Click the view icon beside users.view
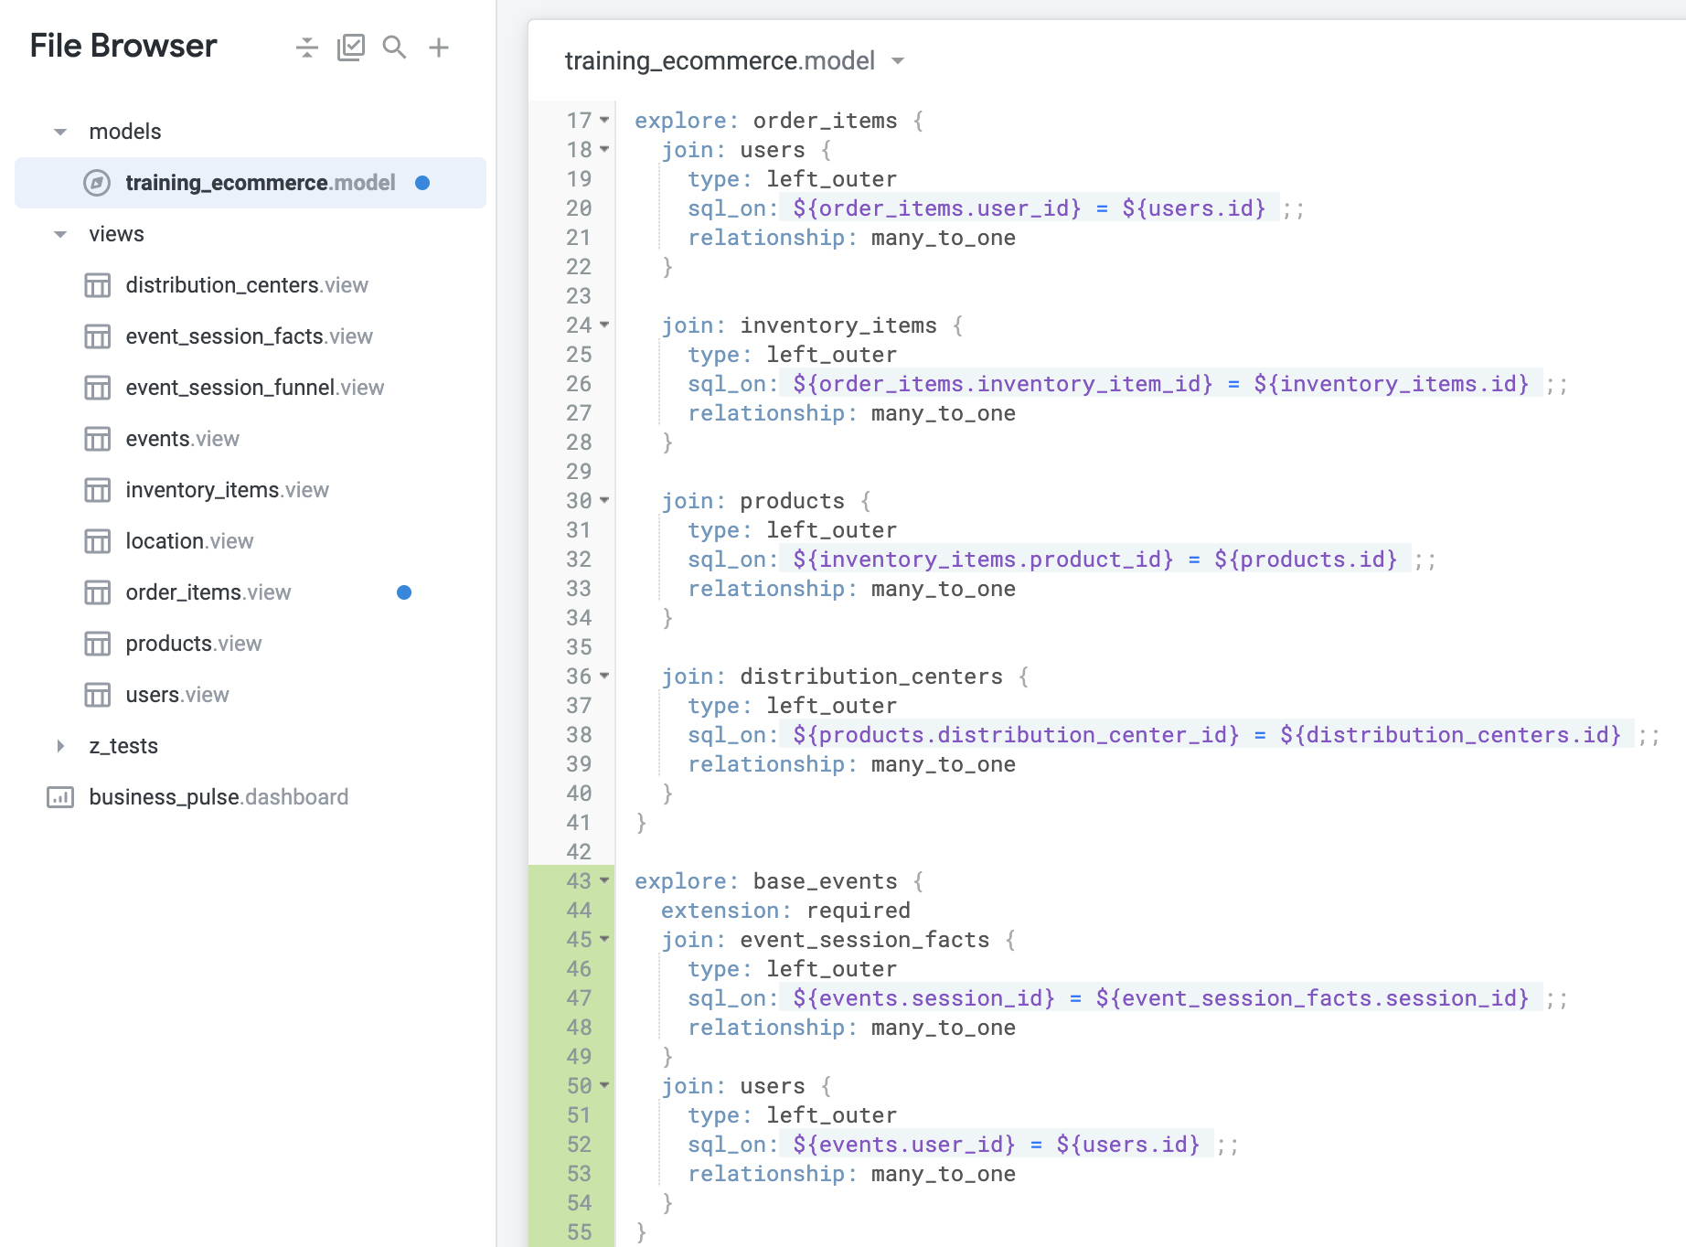 (97, 694)
